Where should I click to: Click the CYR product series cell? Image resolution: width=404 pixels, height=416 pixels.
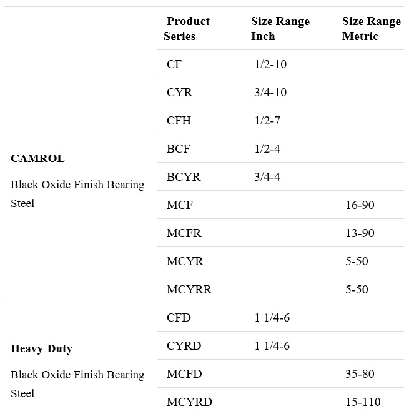pyautogui.click(x=179, y=93)
